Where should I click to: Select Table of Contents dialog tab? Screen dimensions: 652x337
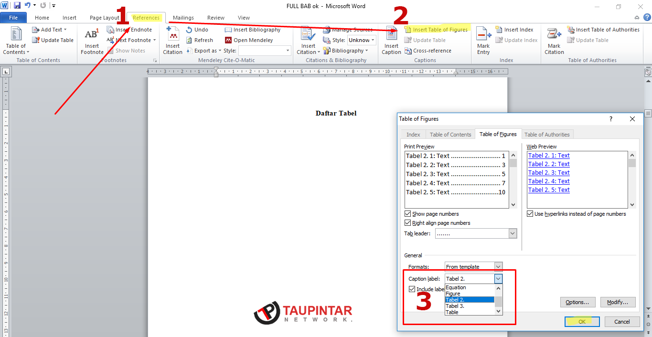tap(450, 135)
